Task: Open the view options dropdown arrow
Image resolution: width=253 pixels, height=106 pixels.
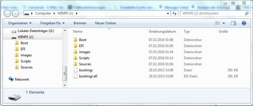Action: pyautogui.click(x=224, y=23)
